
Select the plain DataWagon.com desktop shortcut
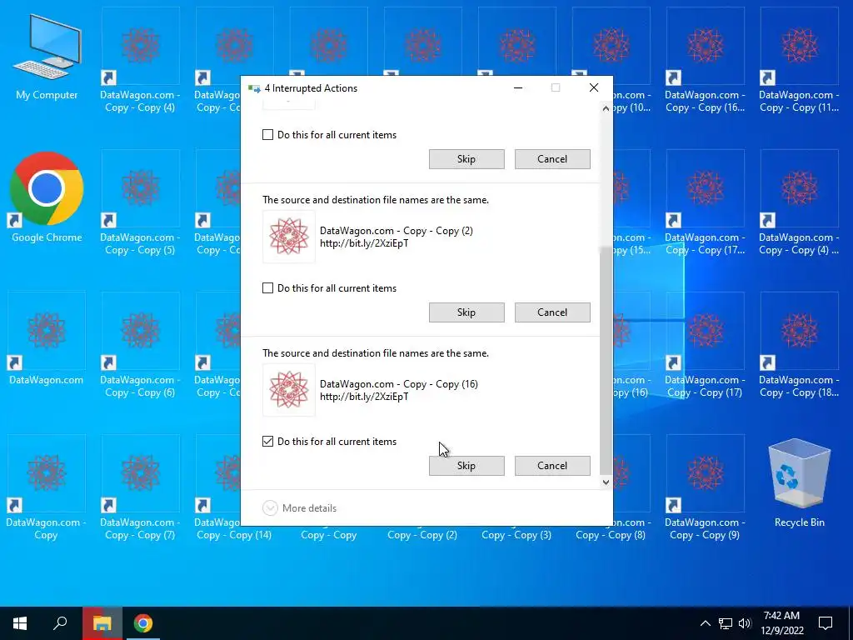(x=47, y=338)
